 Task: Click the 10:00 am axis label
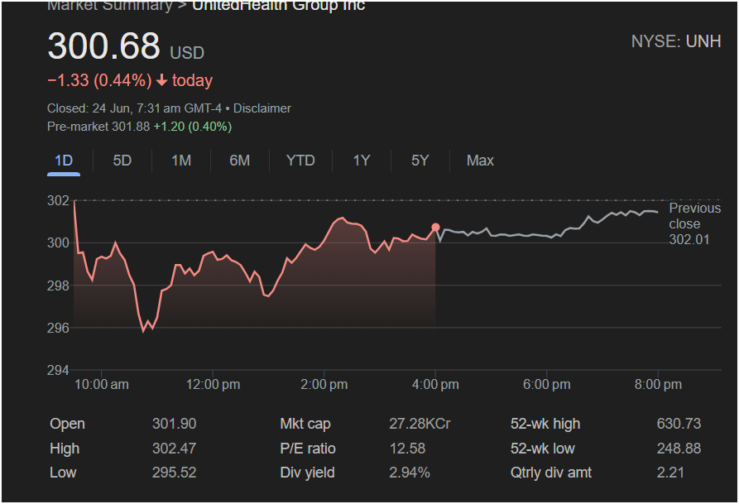(x=101, y=385)
